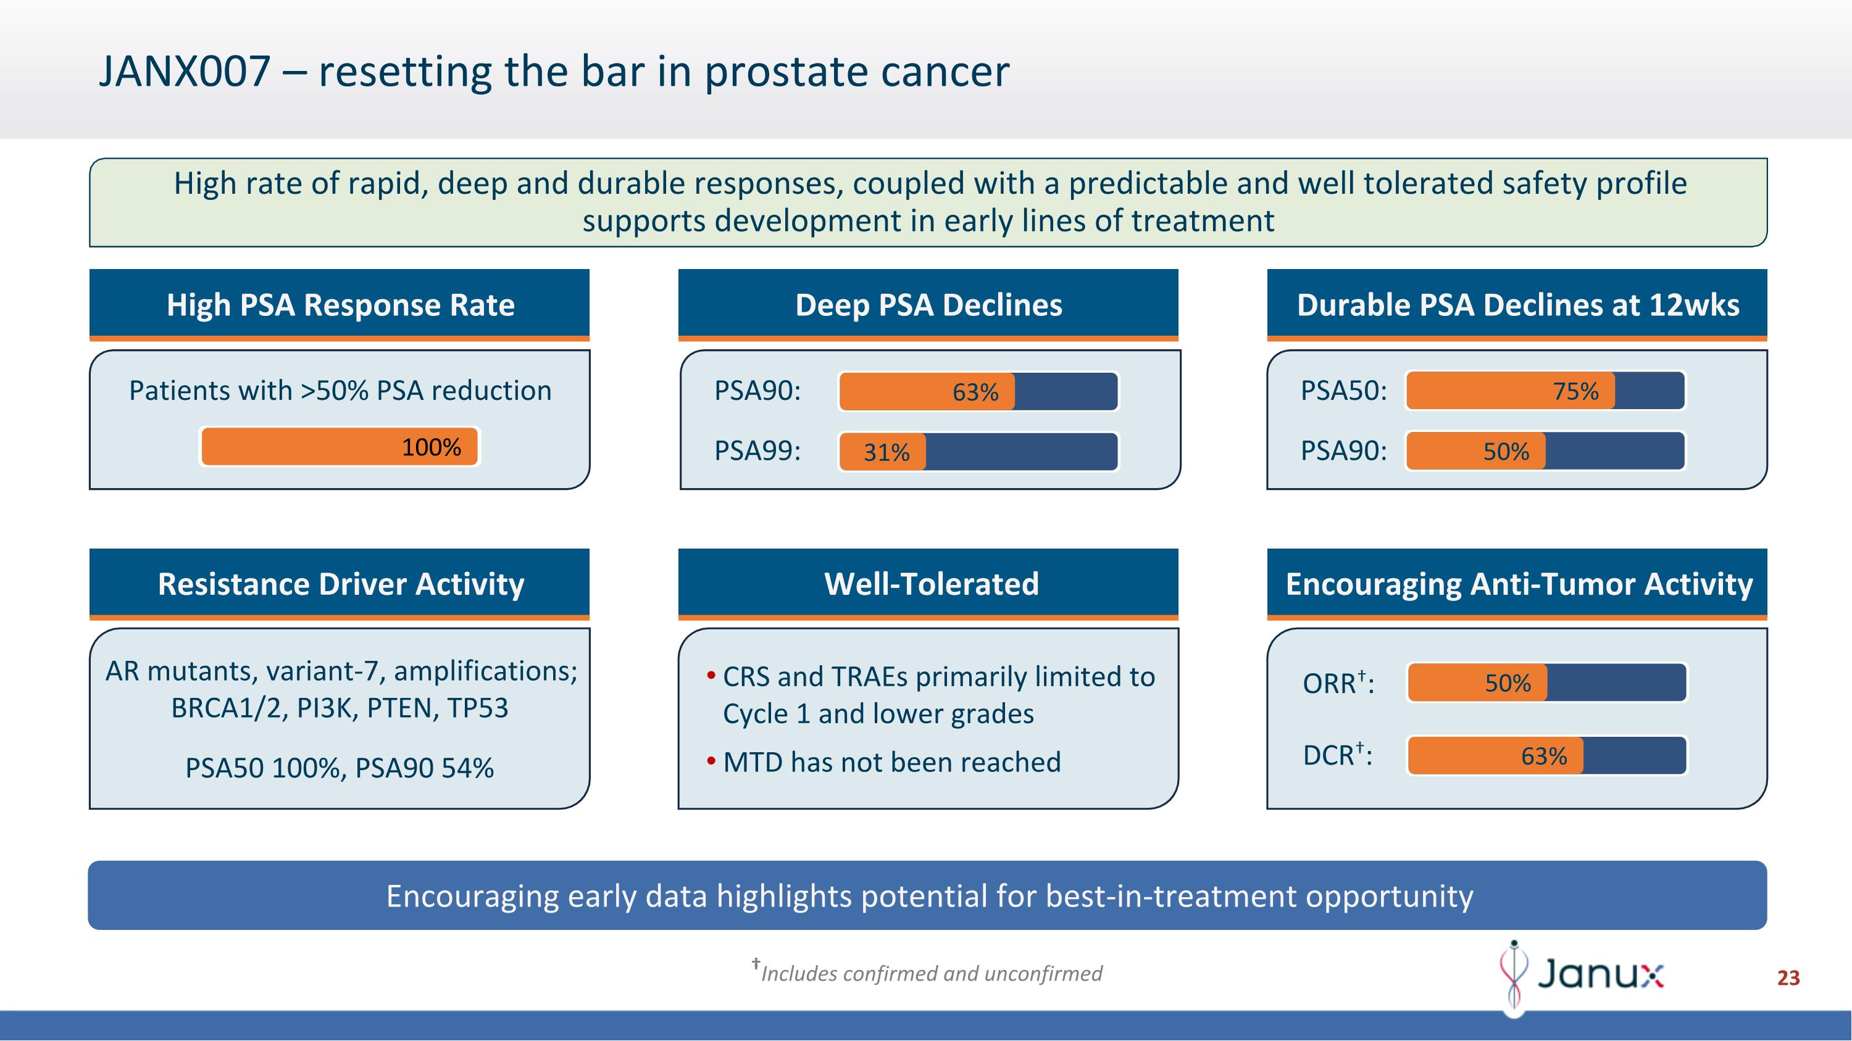
Task: Click the green summary statement box
Action: pyautogui.click(x=927, y=202)
